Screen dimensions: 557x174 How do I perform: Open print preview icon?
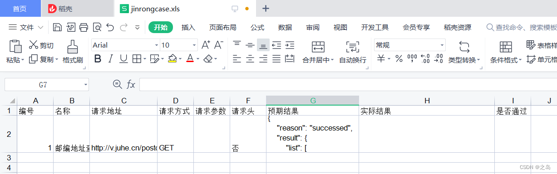coord(97,27)
